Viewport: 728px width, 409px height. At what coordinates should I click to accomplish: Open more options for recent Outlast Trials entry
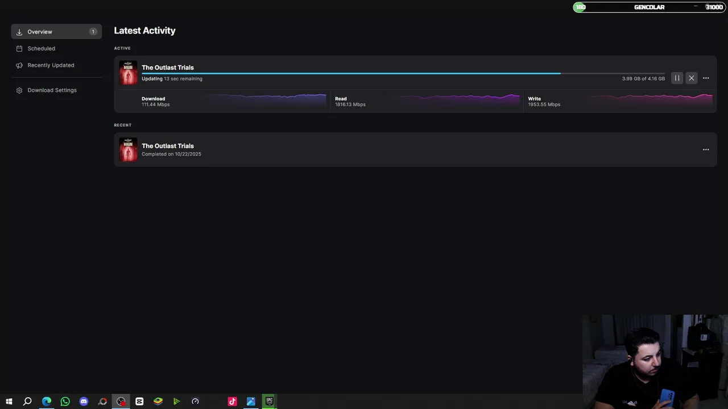click(x=706, y=149)
